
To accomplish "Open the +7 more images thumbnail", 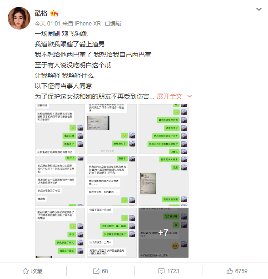I will pyautogui.click(x=164, y=233).
